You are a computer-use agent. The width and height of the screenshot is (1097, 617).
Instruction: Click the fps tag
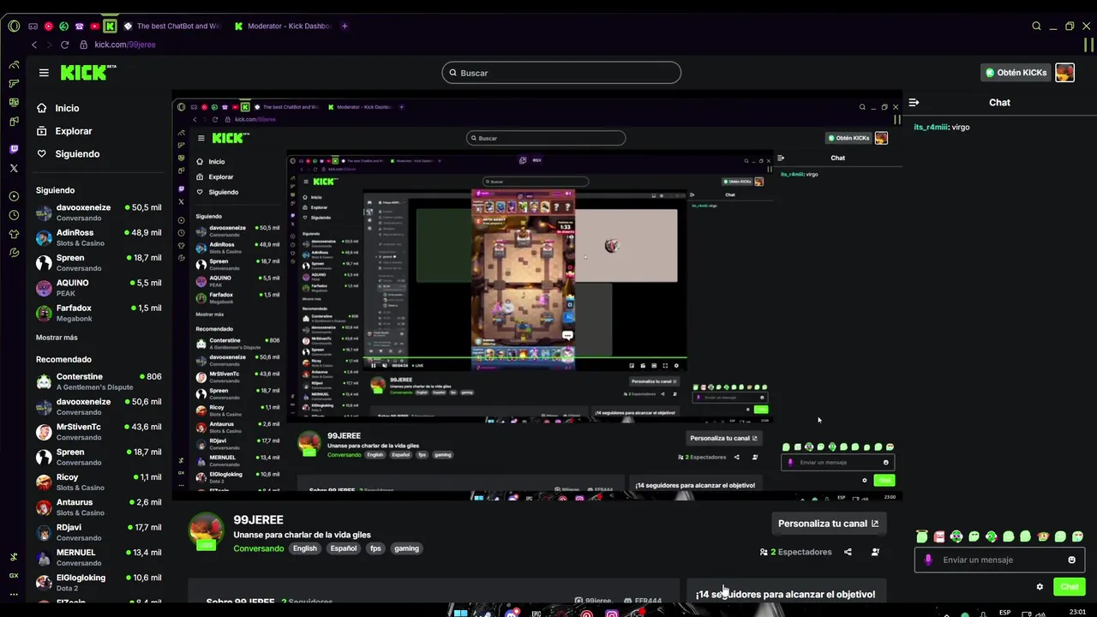click(375, 548)
